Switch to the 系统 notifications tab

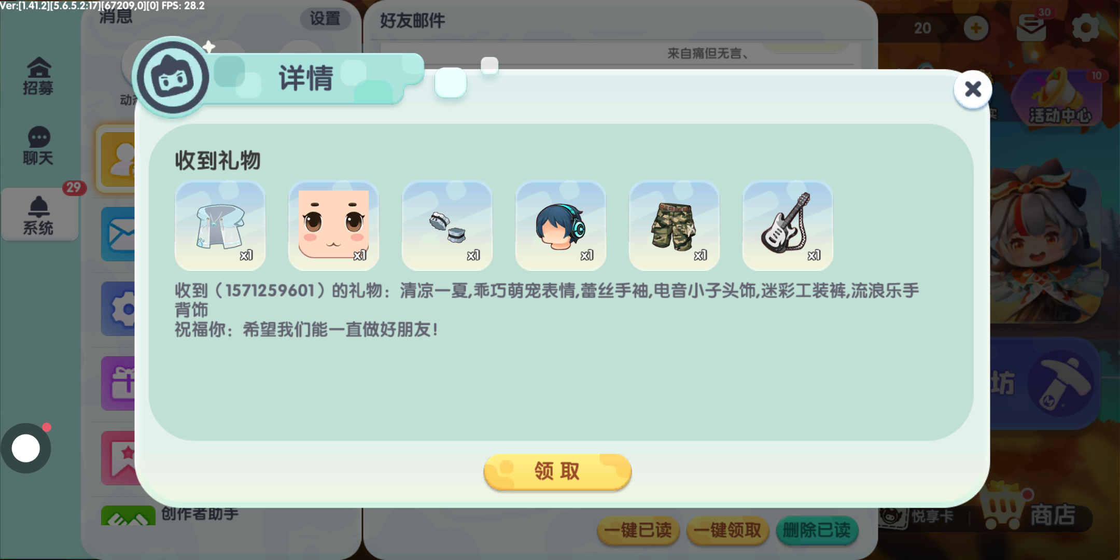(39, 215)
